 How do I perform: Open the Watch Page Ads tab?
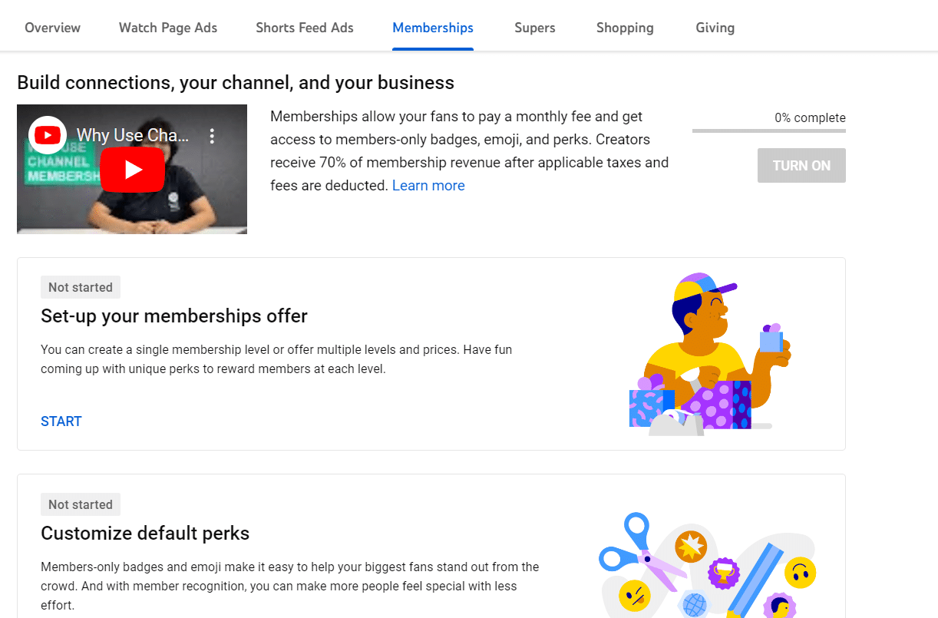click(167, 28)
